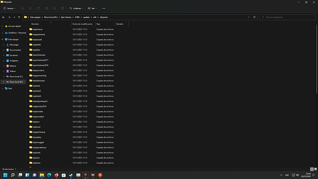This screenshot has height=179, width=318.
Task: Refresh the dlcpacks folder view
Action: point(254,17)
